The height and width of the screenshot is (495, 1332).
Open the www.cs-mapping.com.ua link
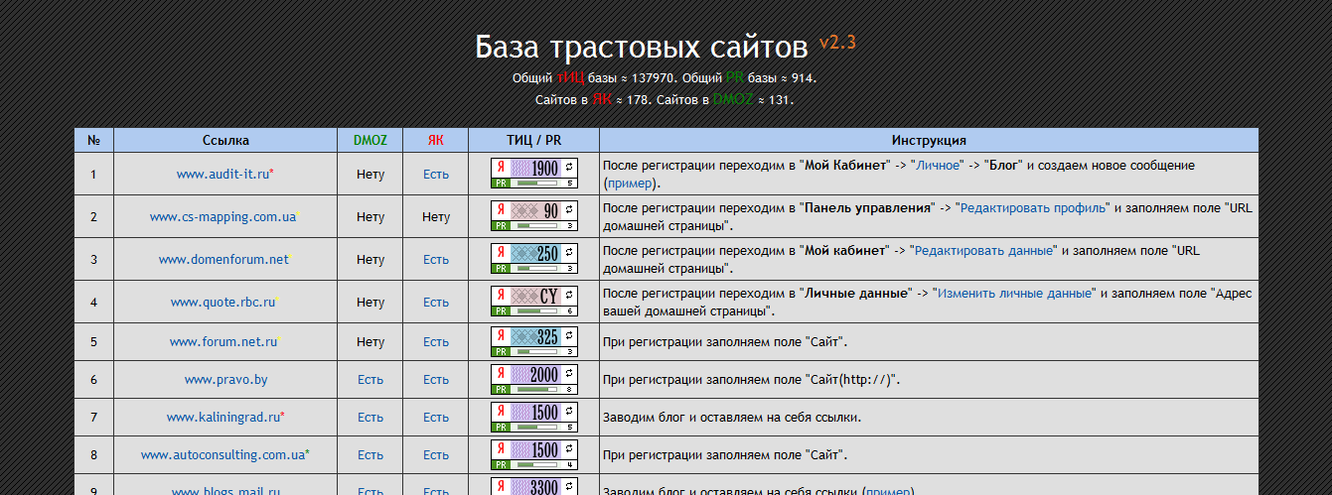(x=222, y=216)
